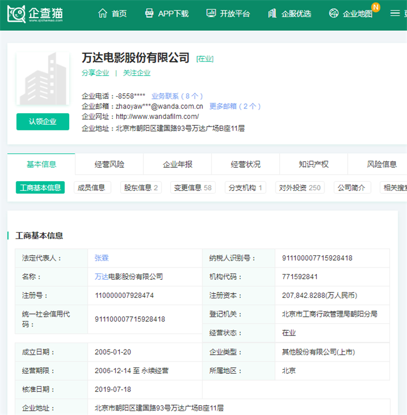Open 开放平台 in the top navigation
Screen dimensions: 407x415
point(235,13)
